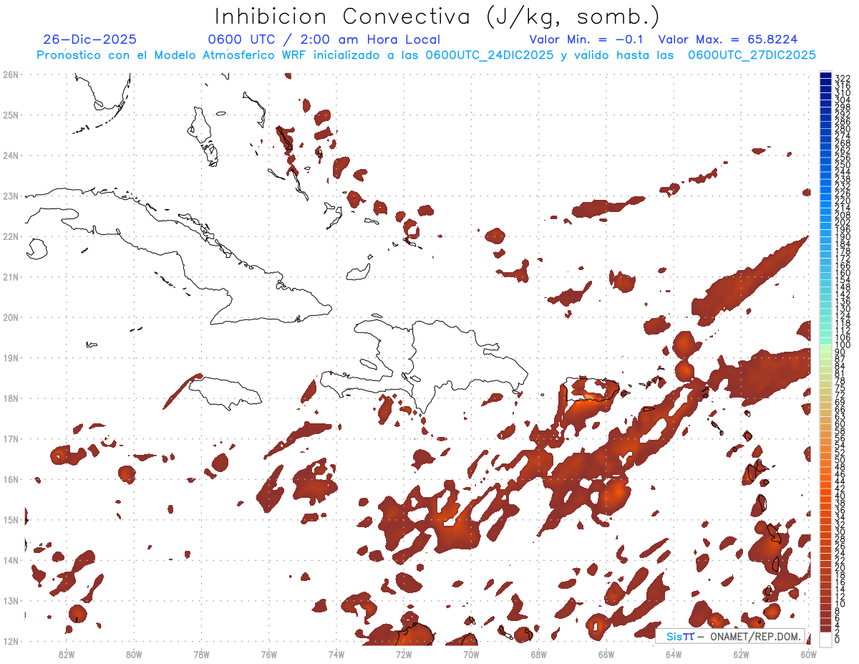The height and width of the screenshot is (664, 859).
Task: Click the "12N" latitude label
Action: 11,641
